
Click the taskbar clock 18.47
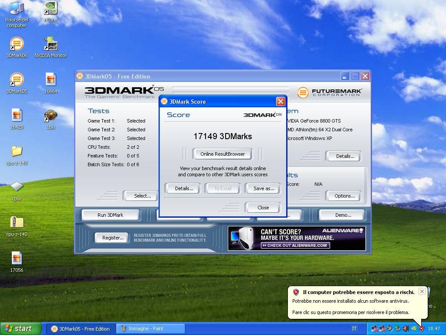click(x=434, y=329)
